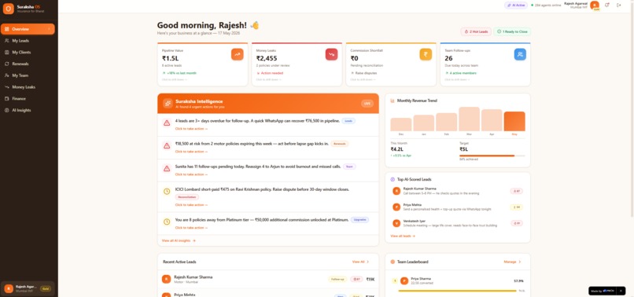The height and width of the screenshot is (297, 634).
Task: Click Monthly Revenue Trend chart icon
Action: (x=393, y=101)
